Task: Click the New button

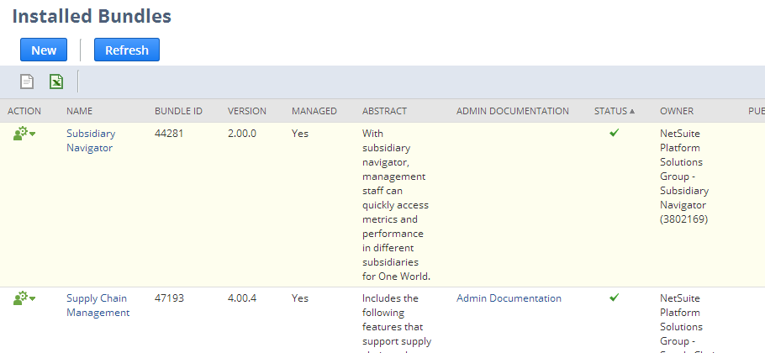Action: (44, 50)
